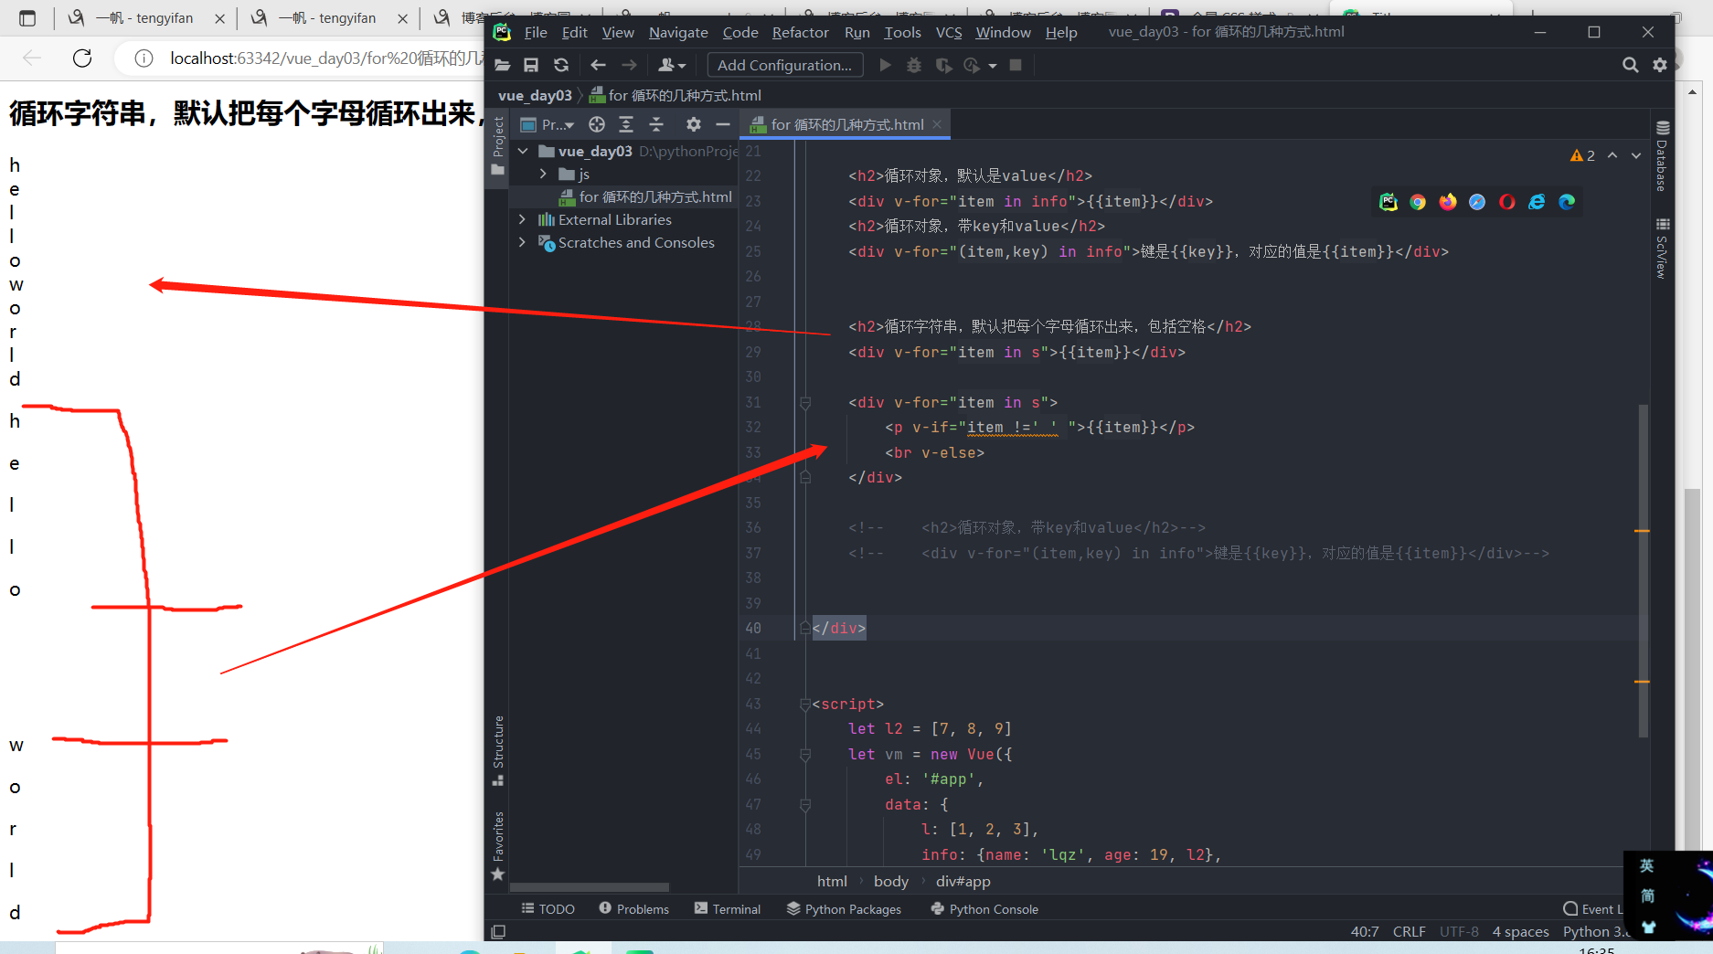Fold the div v-for block at line 31
The height and width of the screenshot is (954, 1713).
[805, 402]
